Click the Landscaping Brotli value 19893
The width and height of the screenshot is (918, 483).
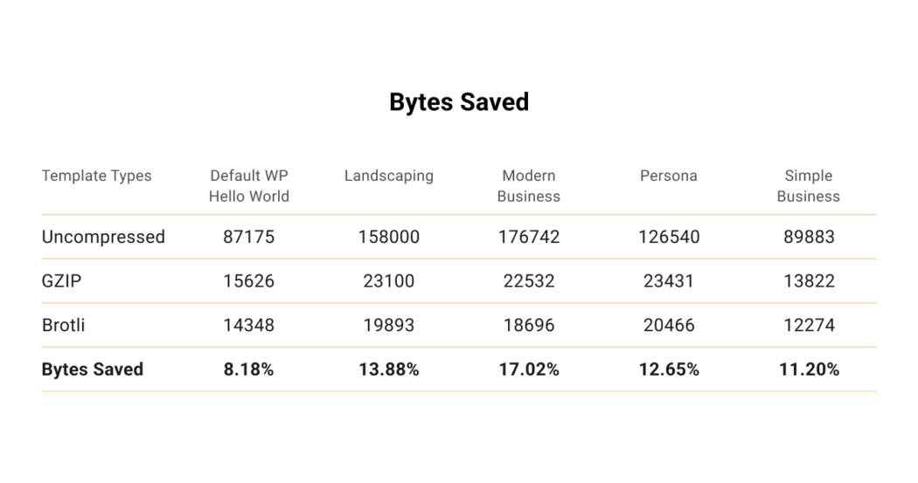click(x=389, y=325)
